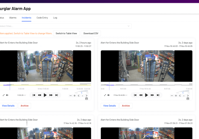This screenshot has width=199, height=139.
Task: Click timeline marker in 16:49 player
Action: (109, 86)
